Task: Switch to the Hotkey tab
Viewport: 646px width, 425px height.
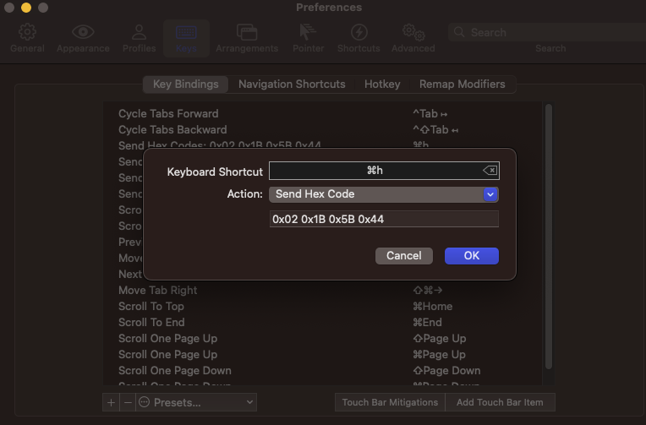Action: [x=382, y=84]
